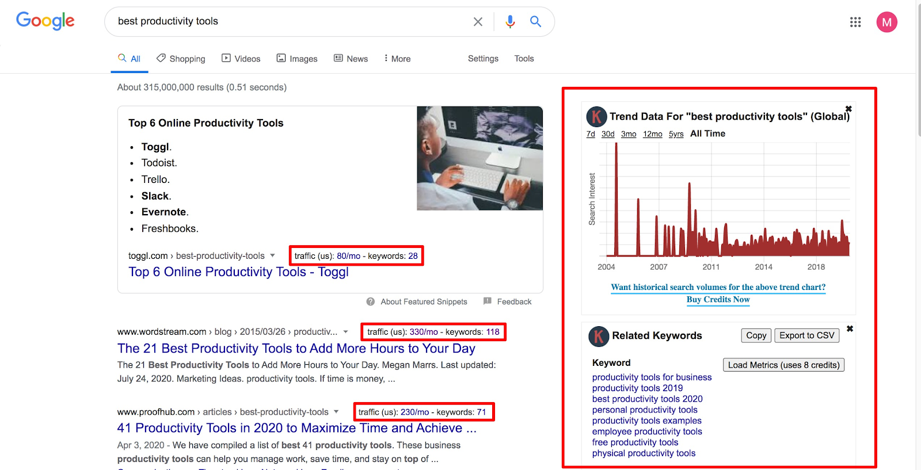The width and height of the screenshot is (921, 470).
Task: Switch to the Videos tab
Action: click(x=241, y=59)
